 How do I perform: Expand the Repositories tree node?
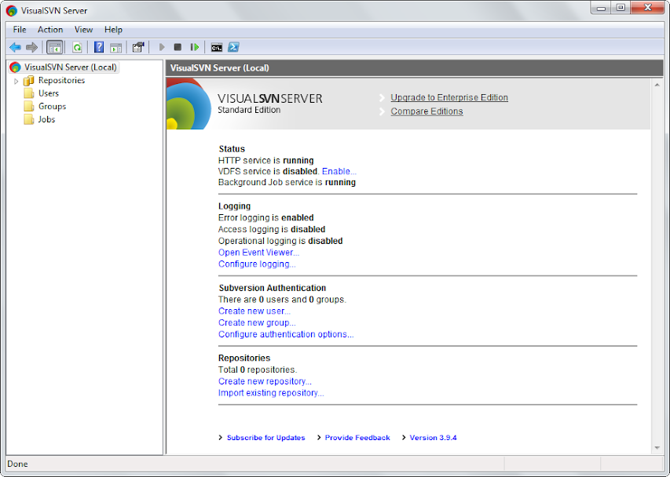tap(16, 81)
